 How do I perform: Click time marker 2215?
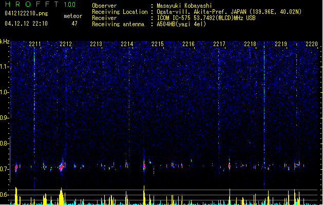(x=158, y=44)
